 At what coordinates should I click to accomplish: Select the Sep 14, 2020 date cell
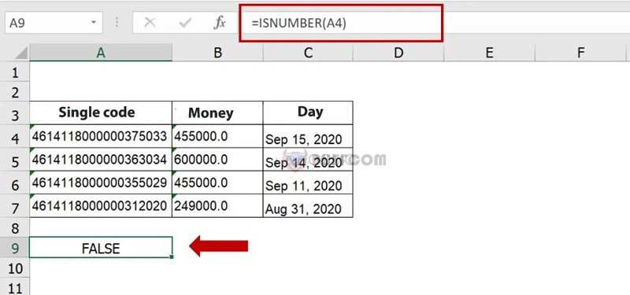click(308, 160)
